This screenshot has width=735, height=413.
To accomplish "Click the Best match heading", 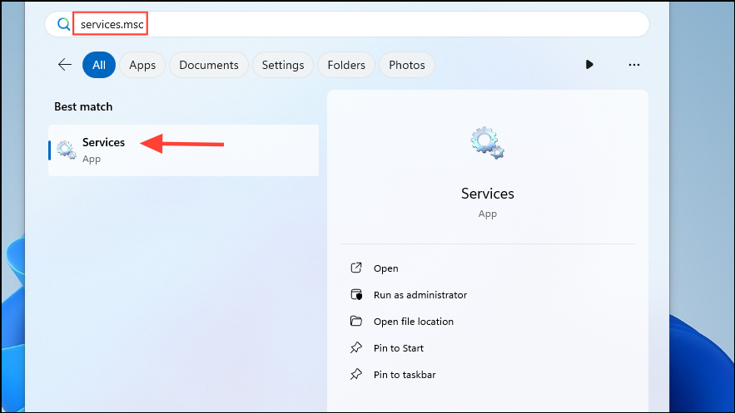I will point(83,106).
